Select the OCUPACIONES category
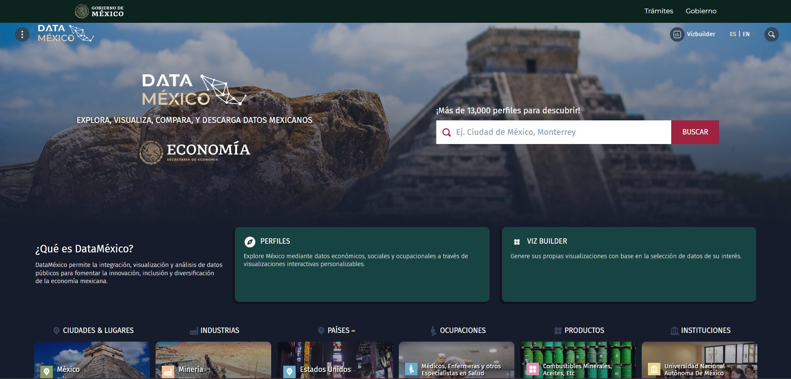The width and height of the screenshot is (791, 379). tap(463, 331)
